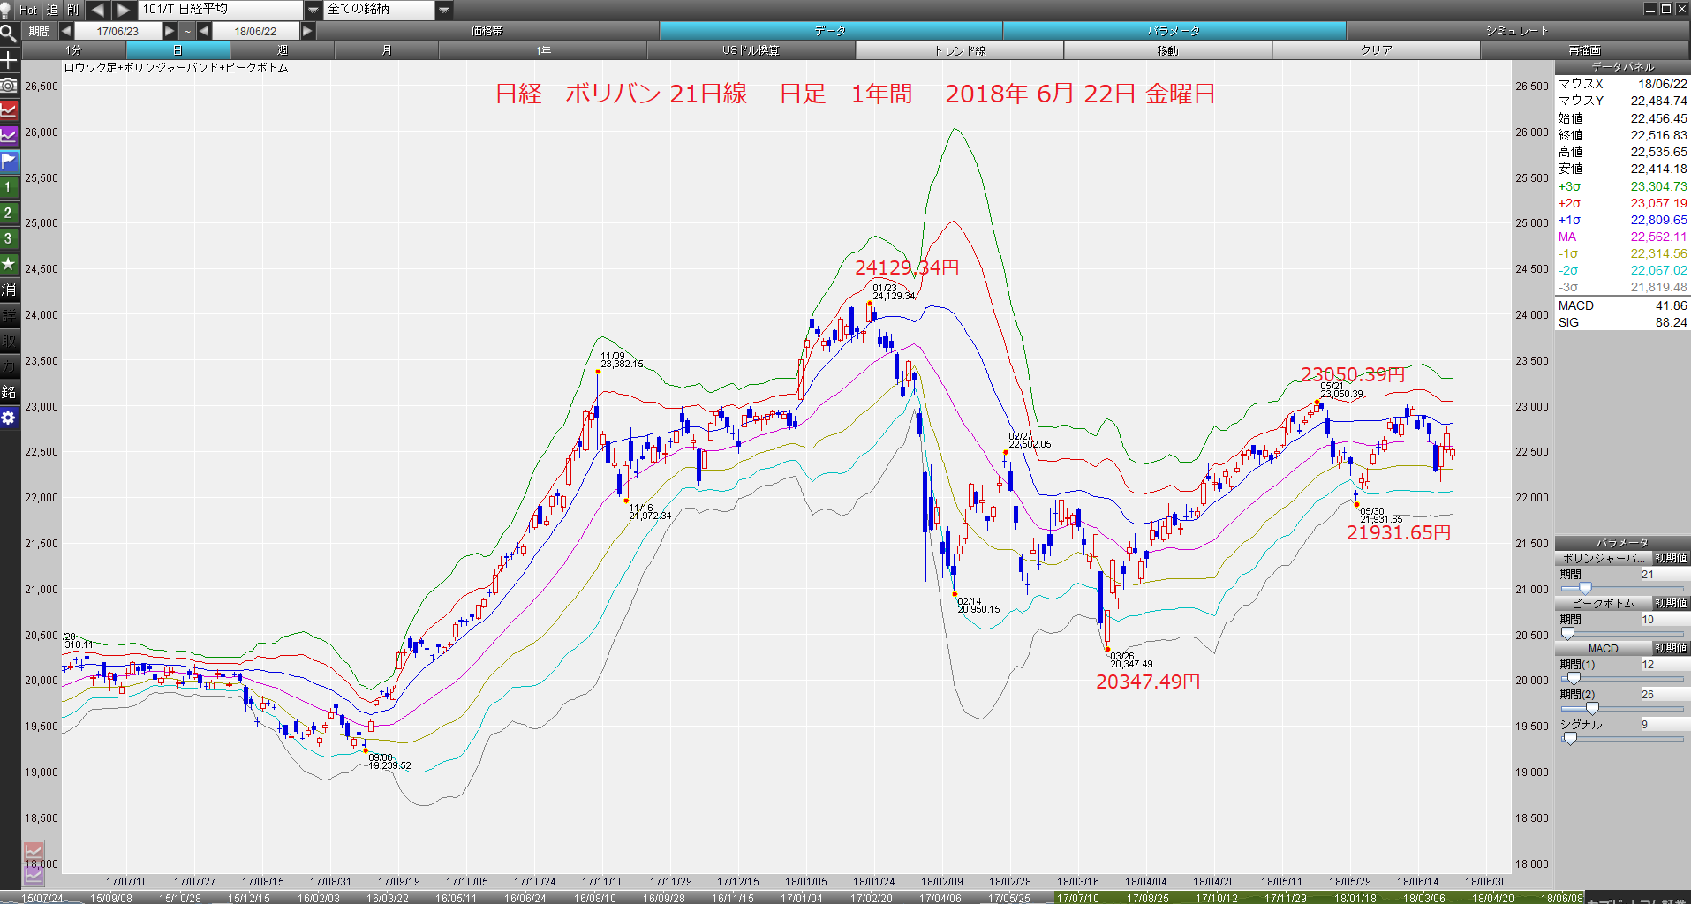This screenshot has width=1691, height=904.
Task: Click the 力 sidebar button
Action: [9, 366]
